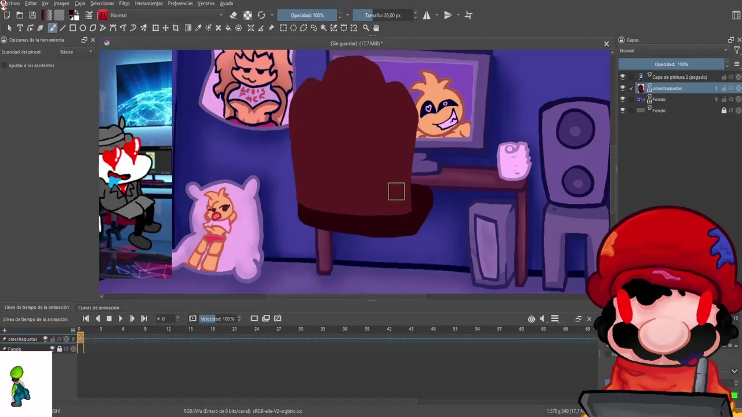Jump to the first animation frame

(x=86, y=319)
